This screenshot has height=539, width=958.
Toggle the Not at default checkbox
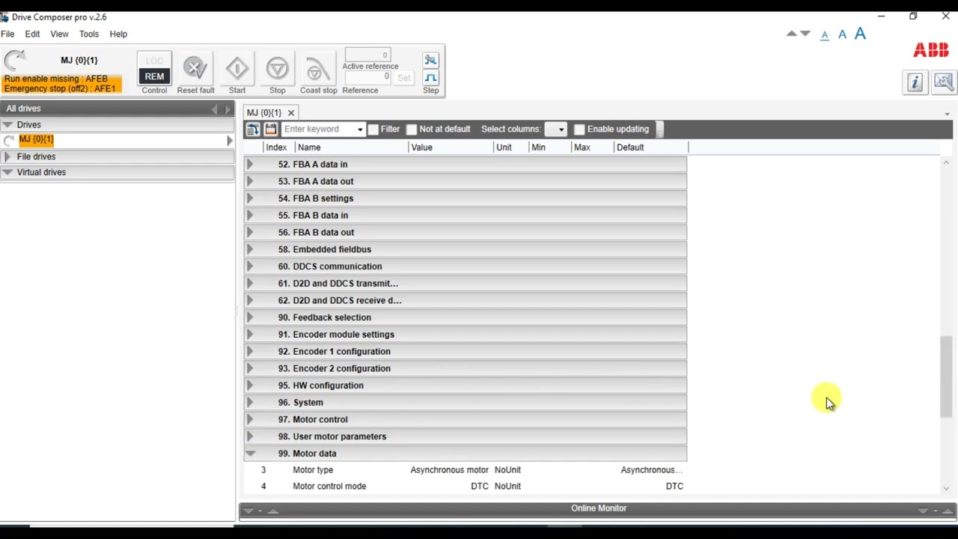[x=412, y=130]
